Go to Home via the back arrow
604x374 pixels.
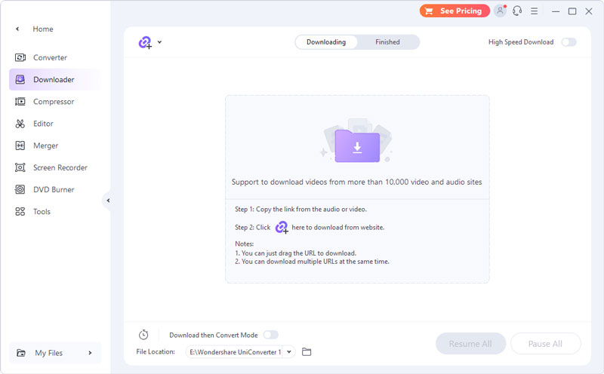click(18, 29)
